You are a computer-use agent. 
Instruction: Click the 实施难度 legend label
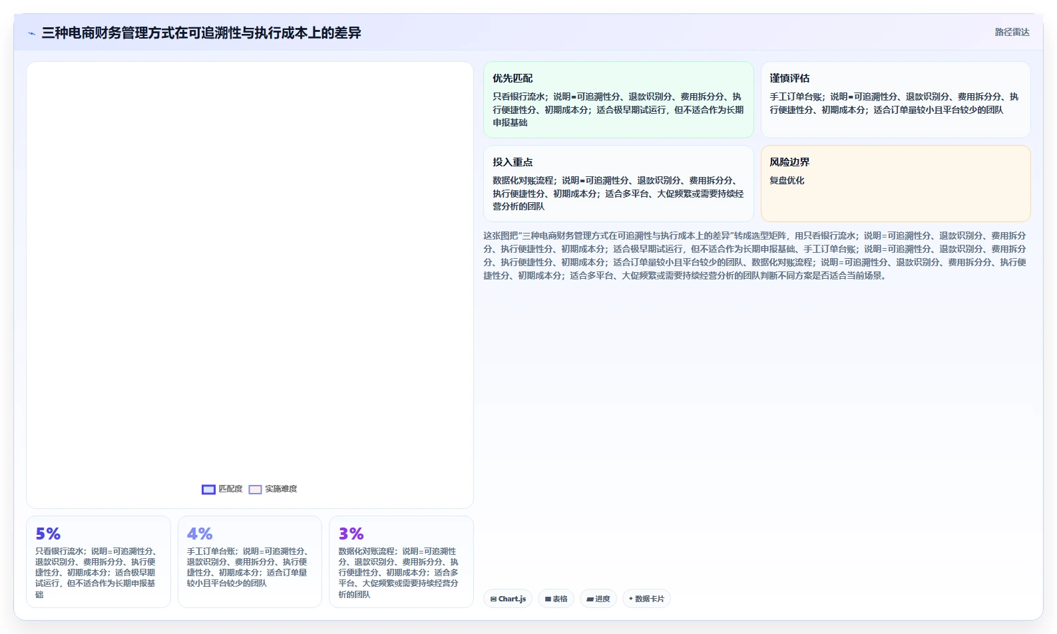pyautogui.click(x=281, y=489)
